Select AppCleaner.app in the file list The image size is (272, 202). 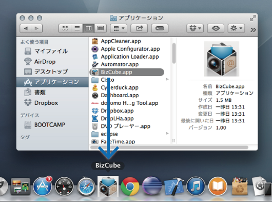(x=127, y=41)
